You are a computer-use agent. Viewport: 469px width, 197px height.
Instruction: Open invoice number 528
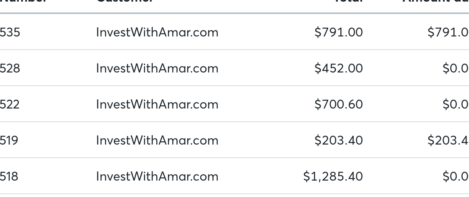pos(10,68)
